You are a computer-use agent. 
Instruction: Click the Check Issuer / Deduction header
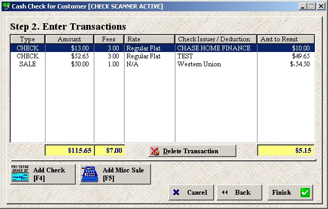[x=216, y=39]
